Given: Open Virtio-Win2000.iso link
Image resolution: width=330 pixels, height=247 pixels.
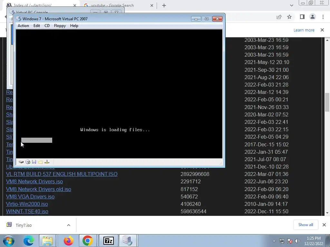Looking at the screenshot, I should pyautogui.click(x=27, y=204).
